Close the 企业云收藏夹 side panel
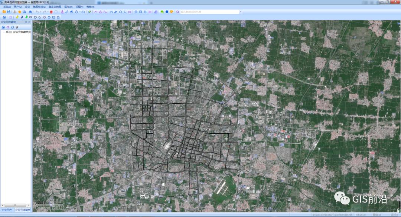This screenshot has height=217, width=401. (x=29, y=22)
